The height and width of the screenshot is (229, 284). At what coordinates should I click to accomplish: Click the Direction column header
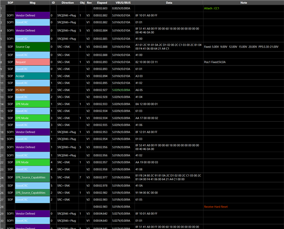click(68, 2)
